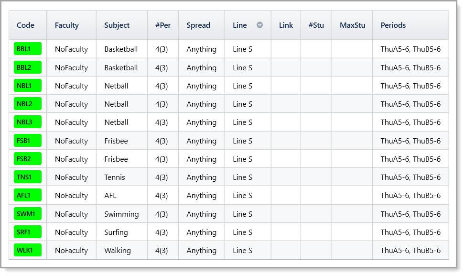Sort by the Code column header
This screenshot has width=465, height=276.
26,25
